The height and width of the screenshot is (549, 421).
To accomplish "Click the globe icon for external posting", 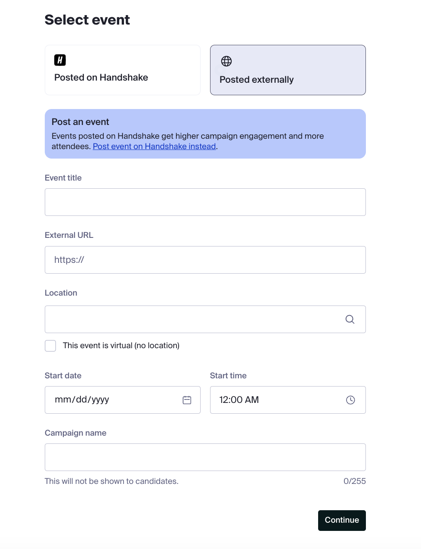I will (226, 61).
